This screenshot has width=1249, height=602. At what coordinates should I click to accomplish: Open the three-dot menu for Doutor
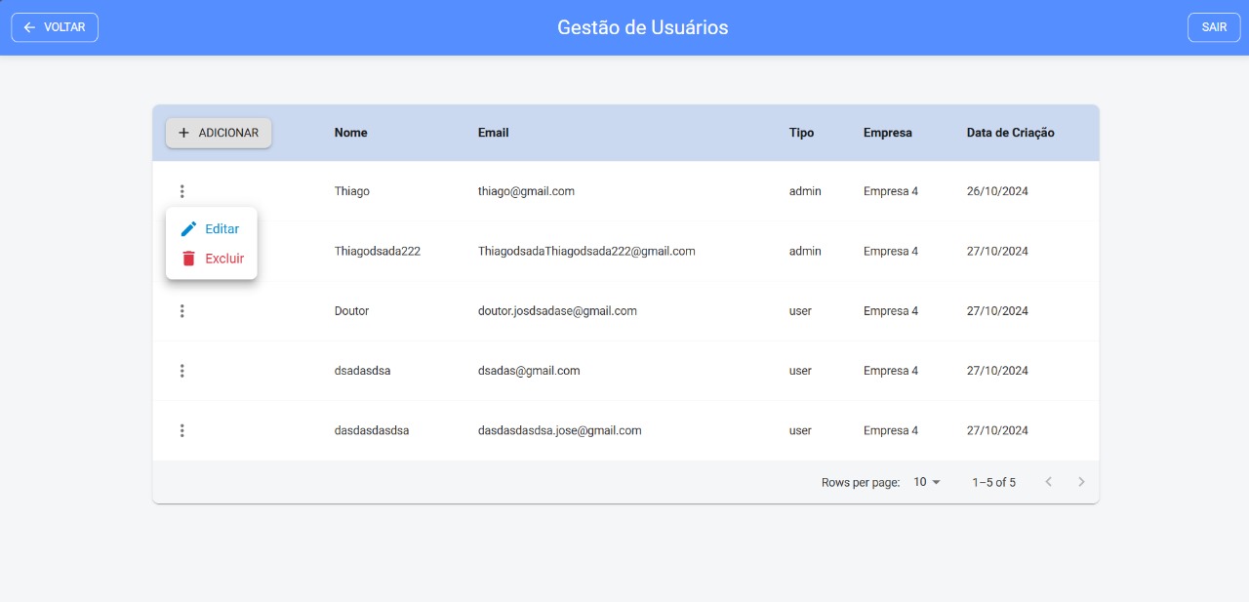[181, 311]
